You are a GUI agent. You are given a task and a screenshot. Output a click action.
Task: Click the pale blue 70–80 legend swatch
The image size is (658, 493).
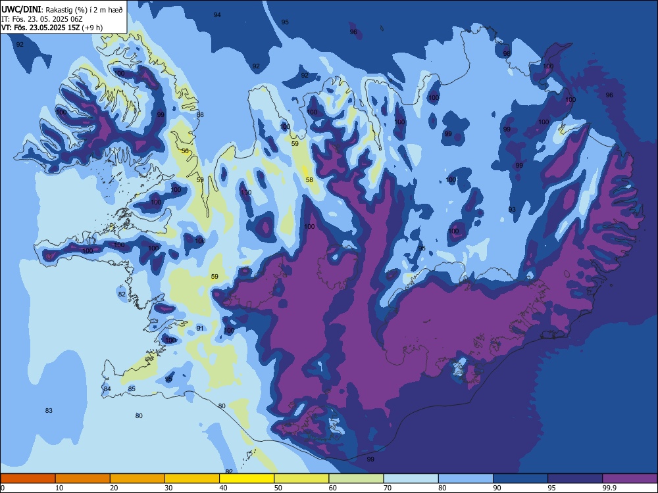click(x=411, y=479)
